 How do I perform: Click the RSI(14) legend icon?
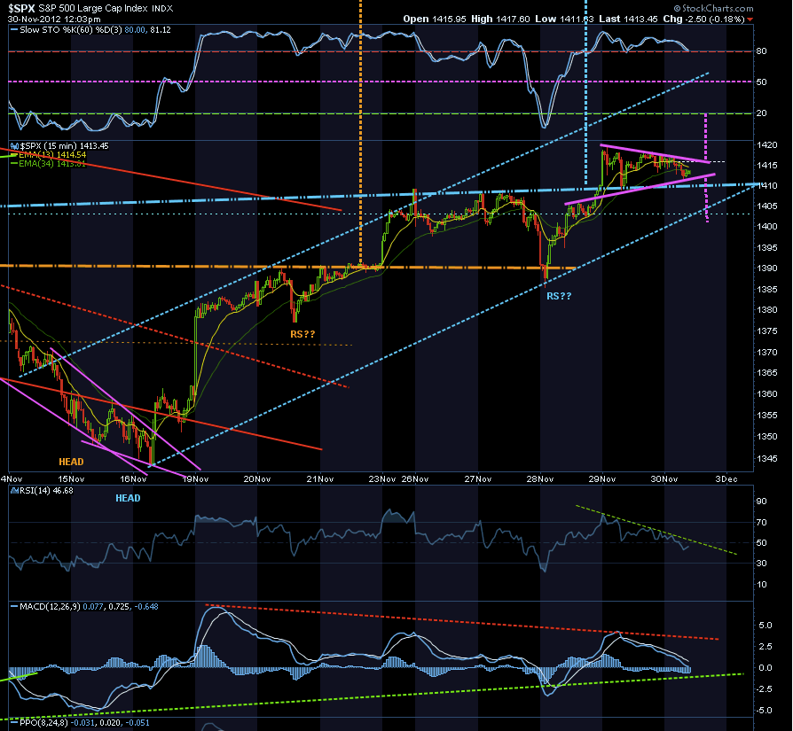pyautogui.click(x=15, y=491)
